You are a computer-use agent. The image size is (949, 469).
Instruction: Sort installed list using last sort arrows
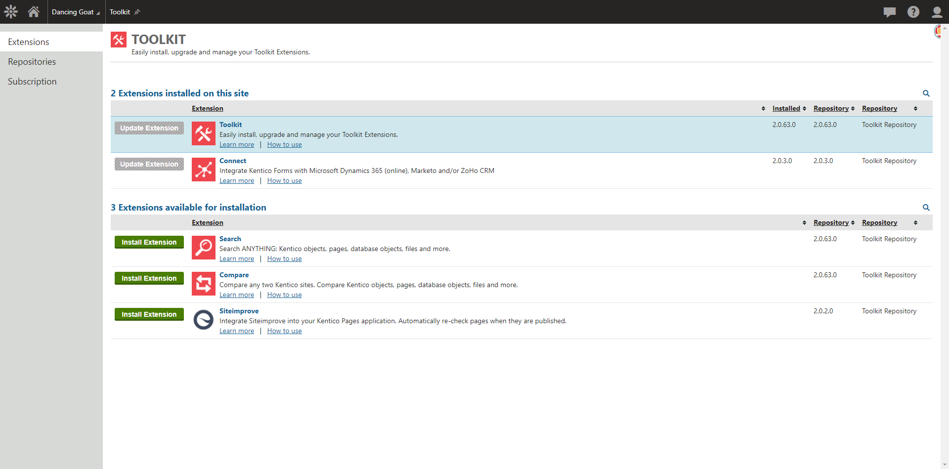click(915, 108)
